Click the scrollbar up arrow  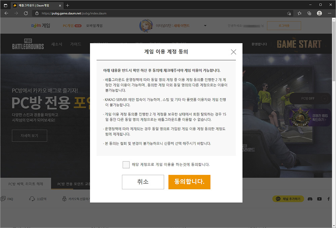(334, 19)
